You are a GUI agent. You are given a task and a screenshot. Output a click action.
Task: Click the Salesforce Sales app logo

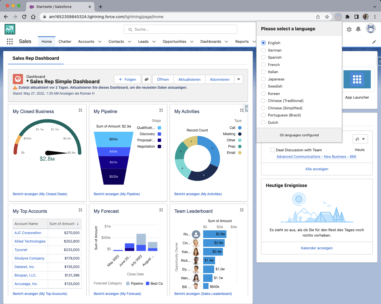10,29
